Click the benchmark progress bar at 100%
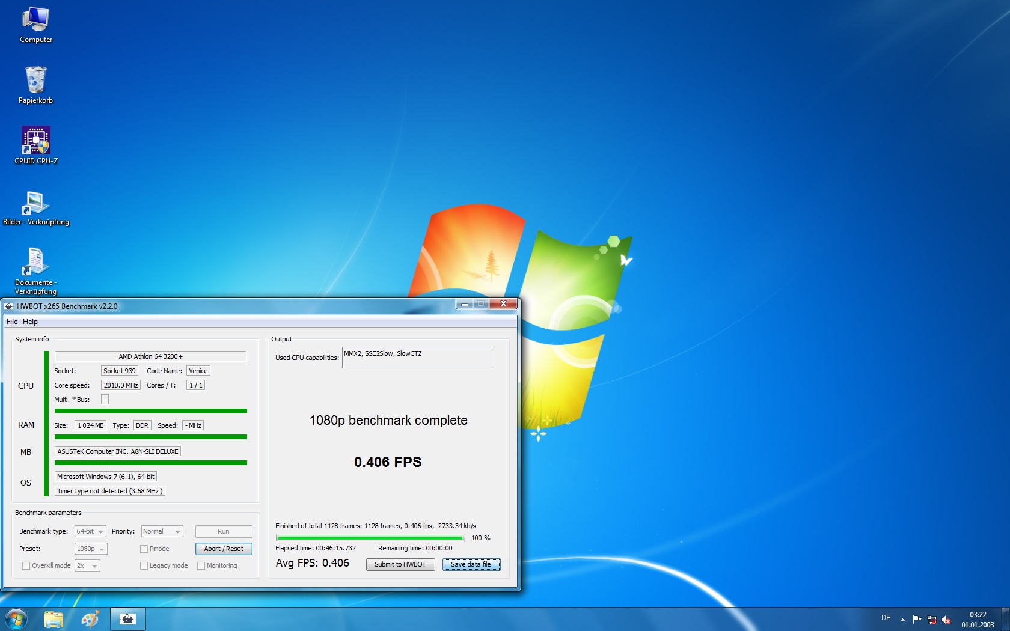The width and height of the screenshot is (1010, 631). (370, 538)
